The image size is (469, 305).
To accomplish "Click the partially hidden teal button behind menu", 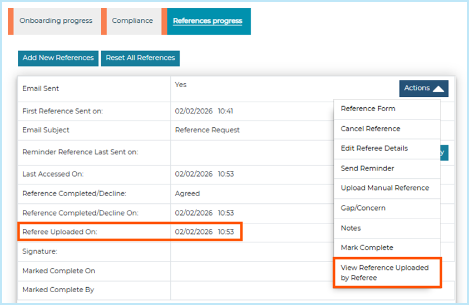I will [444, 153].
